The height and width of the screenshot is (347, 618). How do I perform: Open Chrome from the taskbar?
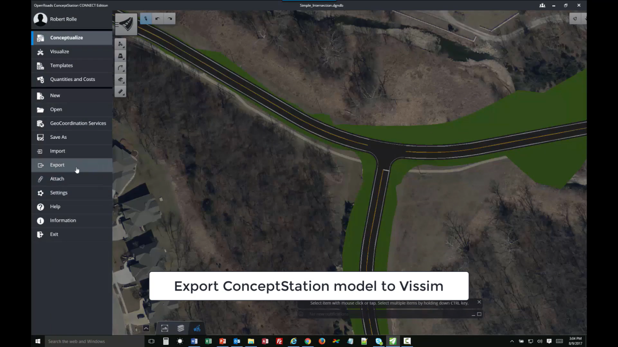308,341
